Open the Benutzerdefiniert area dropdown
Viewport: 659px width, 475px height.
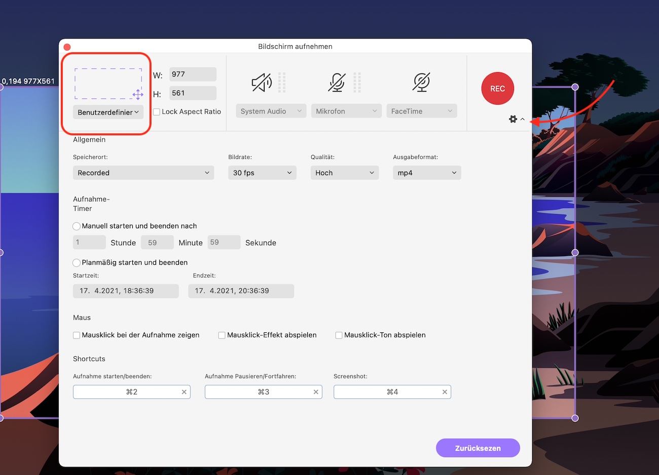pos(108,112)
